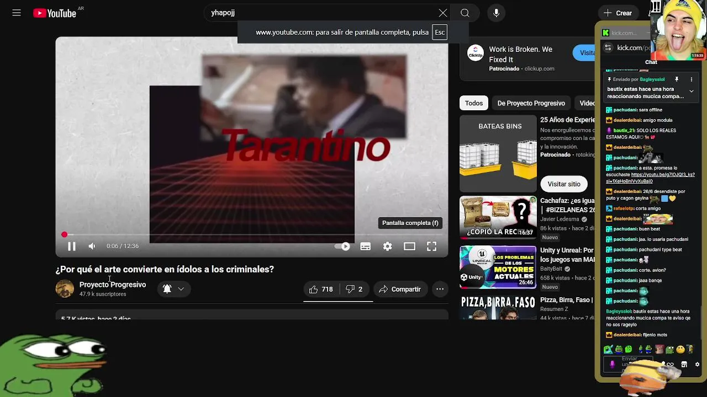This screenshot has height=397, width=707.
Task: Click the video title about ídolos y criminales
Action: (165, 269)
